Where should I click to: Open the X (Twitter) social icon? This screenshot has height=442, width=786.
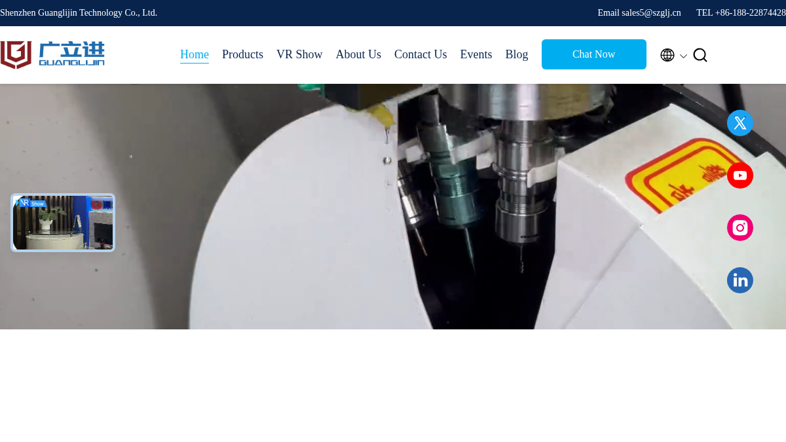coord(740,123)
